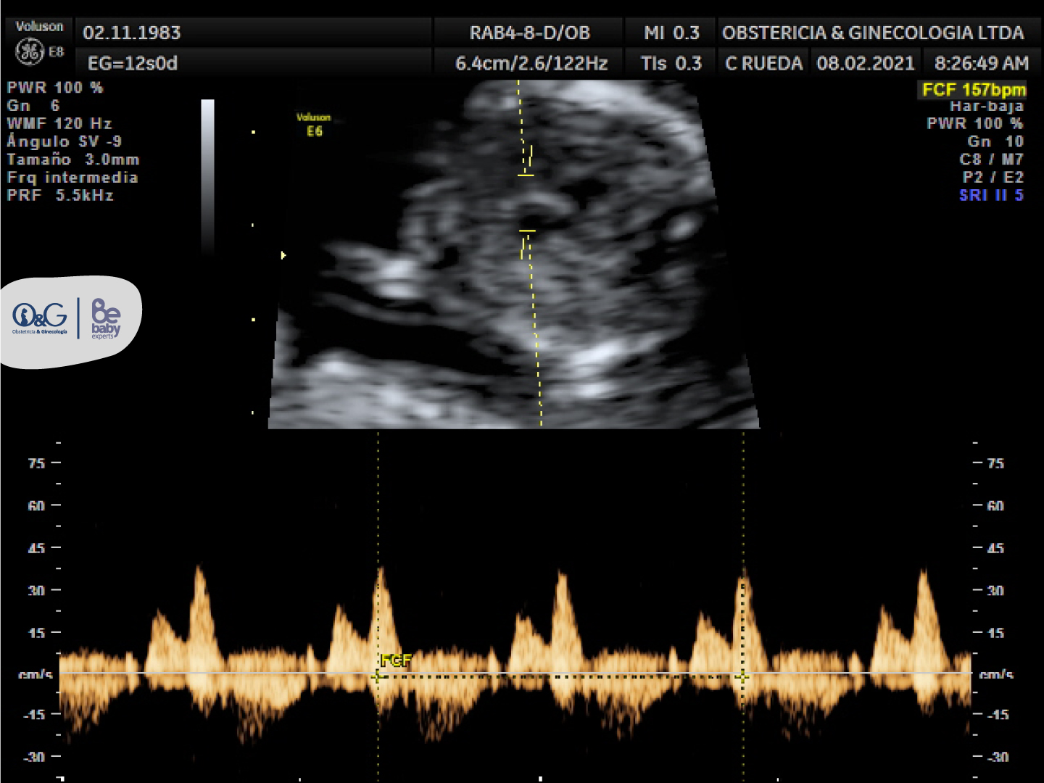Click the Gn 10 value at right
Viewport: 1044px width, 783px height.
click(995, 141)
